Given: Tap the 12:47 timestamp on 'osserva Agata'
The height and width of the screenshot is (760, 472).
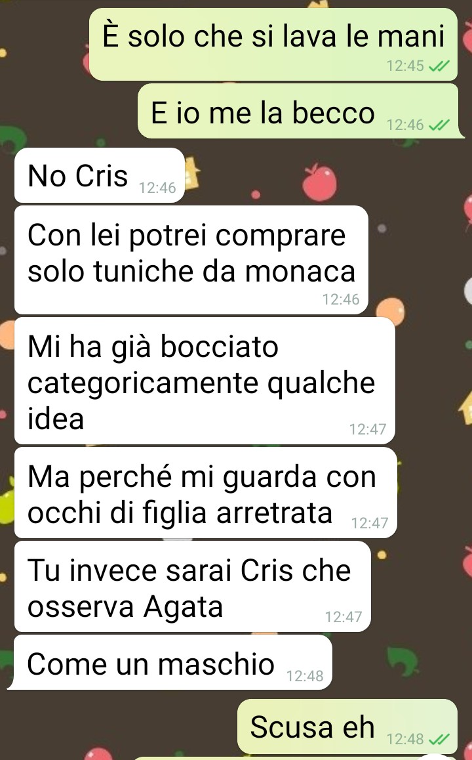Looking at the screenshot, I should click(x=344, y=616).
